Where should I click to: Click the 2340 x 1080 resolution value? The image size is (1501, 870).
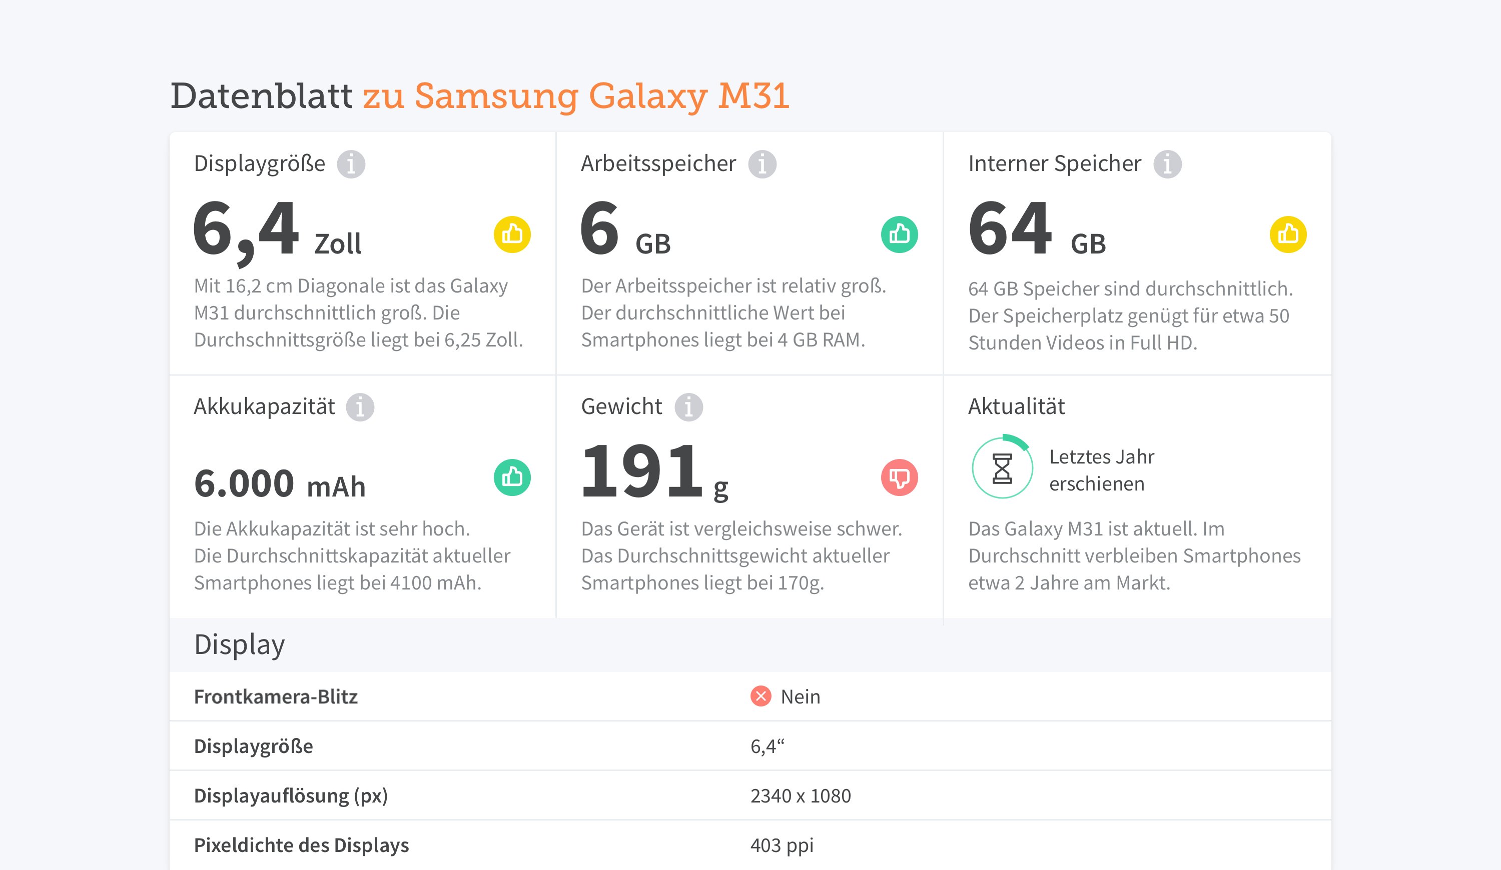(x=800, y=795)
